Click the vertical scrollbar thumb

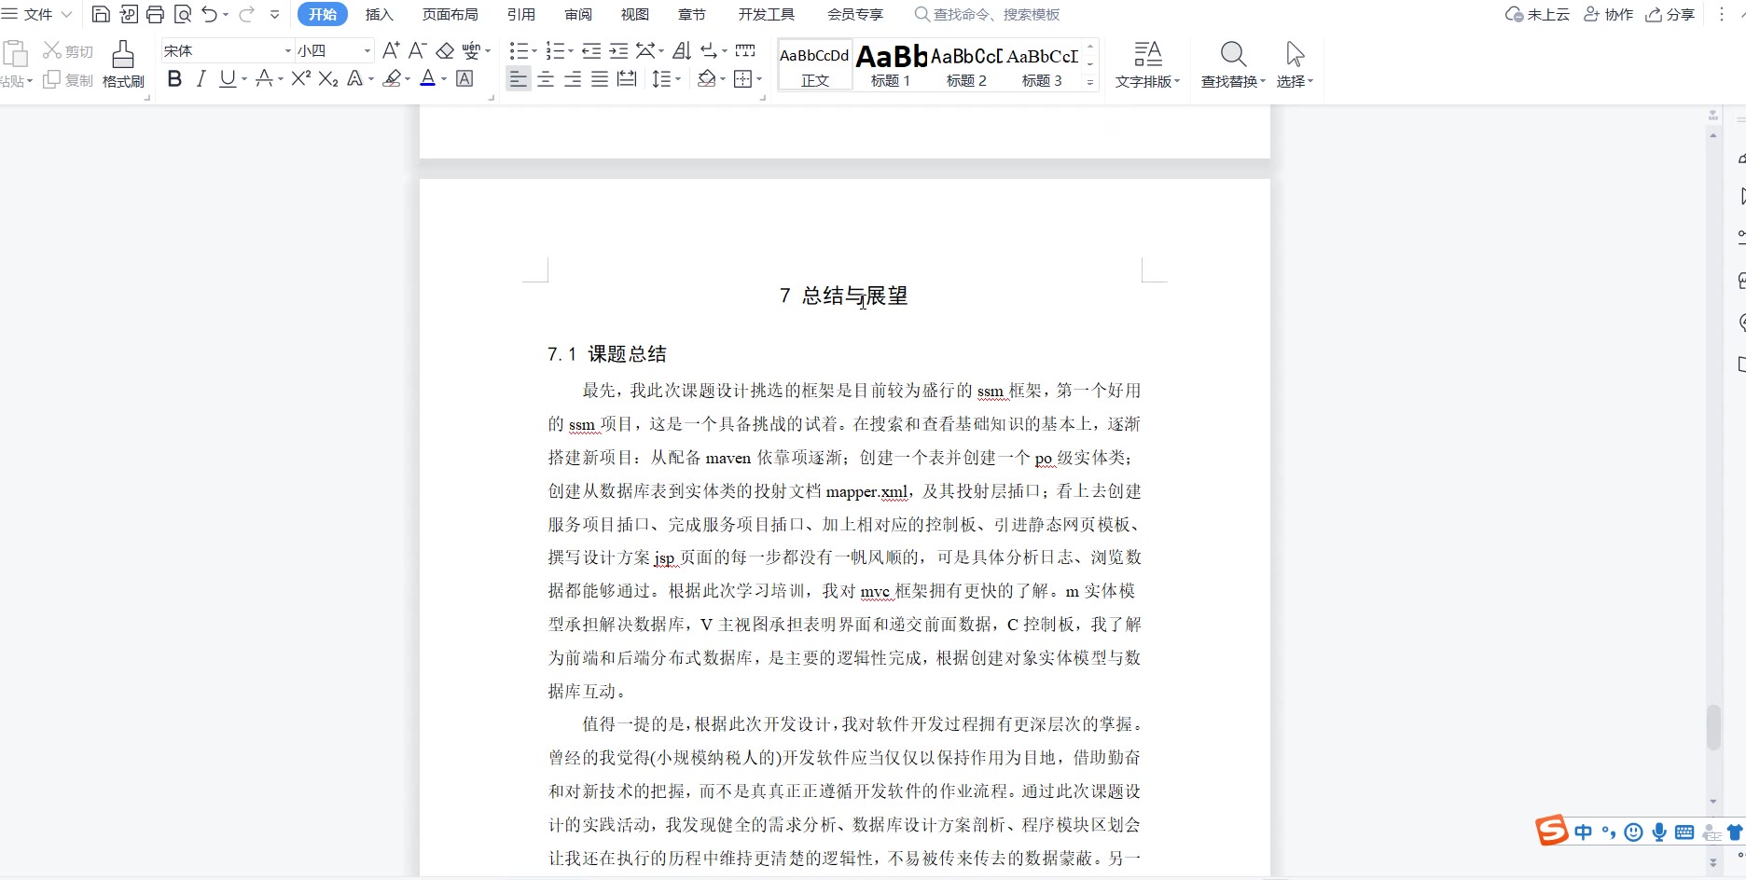[x=1713, y=727]
